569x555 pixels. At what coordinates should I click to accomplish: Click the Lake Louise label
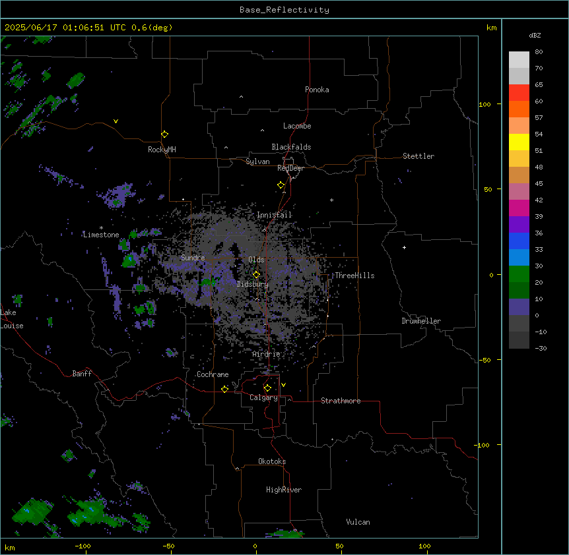pyautogui.click(x=12, y=319)
